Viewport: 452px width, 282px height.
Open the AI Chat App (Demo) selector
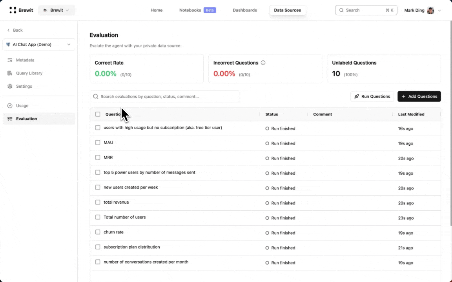click(38, 45)
